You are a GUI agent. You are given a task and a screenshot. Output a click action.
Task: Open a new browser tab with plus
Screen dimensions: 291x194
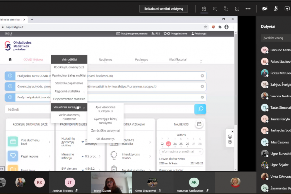[32, 20]
